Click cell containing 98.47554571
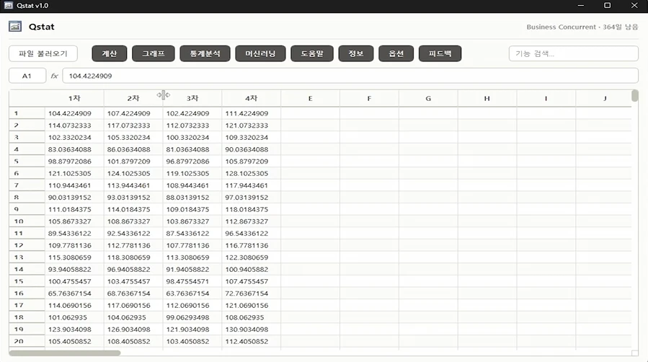Screen dimensions: 648x362 tap(192, 281)
